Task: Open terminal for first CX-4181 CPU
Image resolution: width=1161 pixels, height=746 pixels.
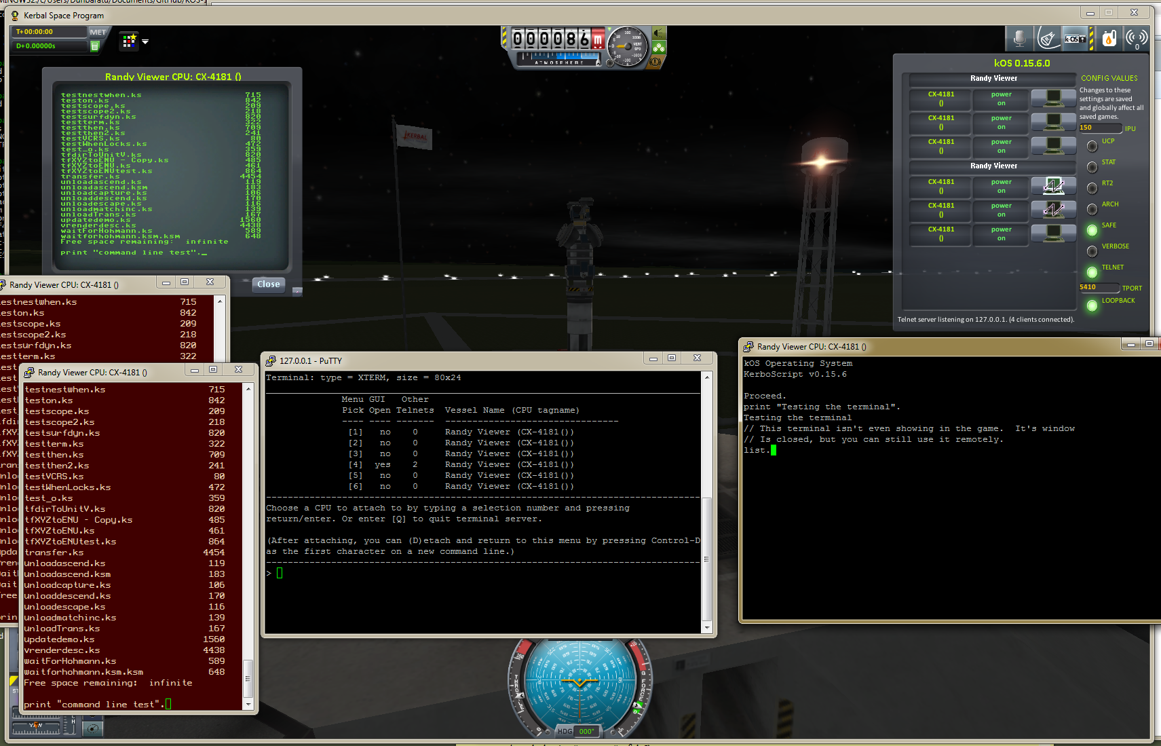Action: 1053,98
